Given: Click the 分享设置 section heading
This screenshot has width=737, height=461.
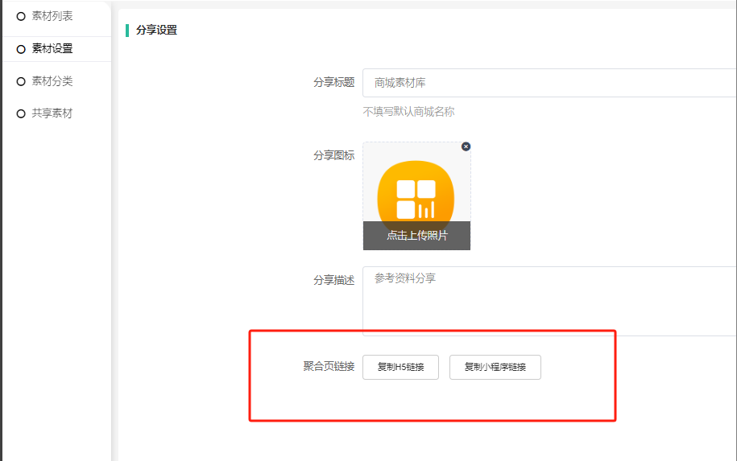Looking at the screenshot, I should (156, 31).
